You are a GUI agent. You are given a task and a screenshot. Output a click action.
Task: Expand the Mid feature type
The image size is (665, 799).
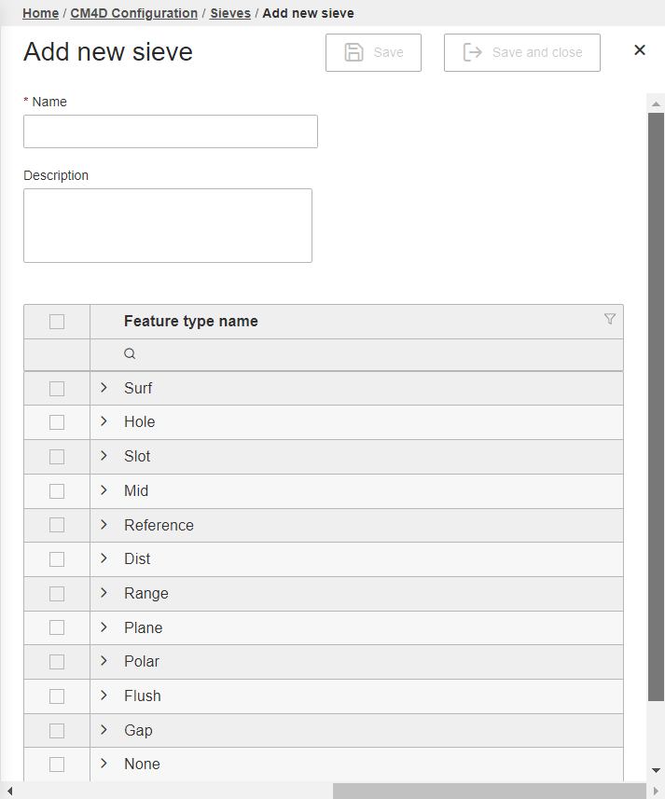click(104, 490)
